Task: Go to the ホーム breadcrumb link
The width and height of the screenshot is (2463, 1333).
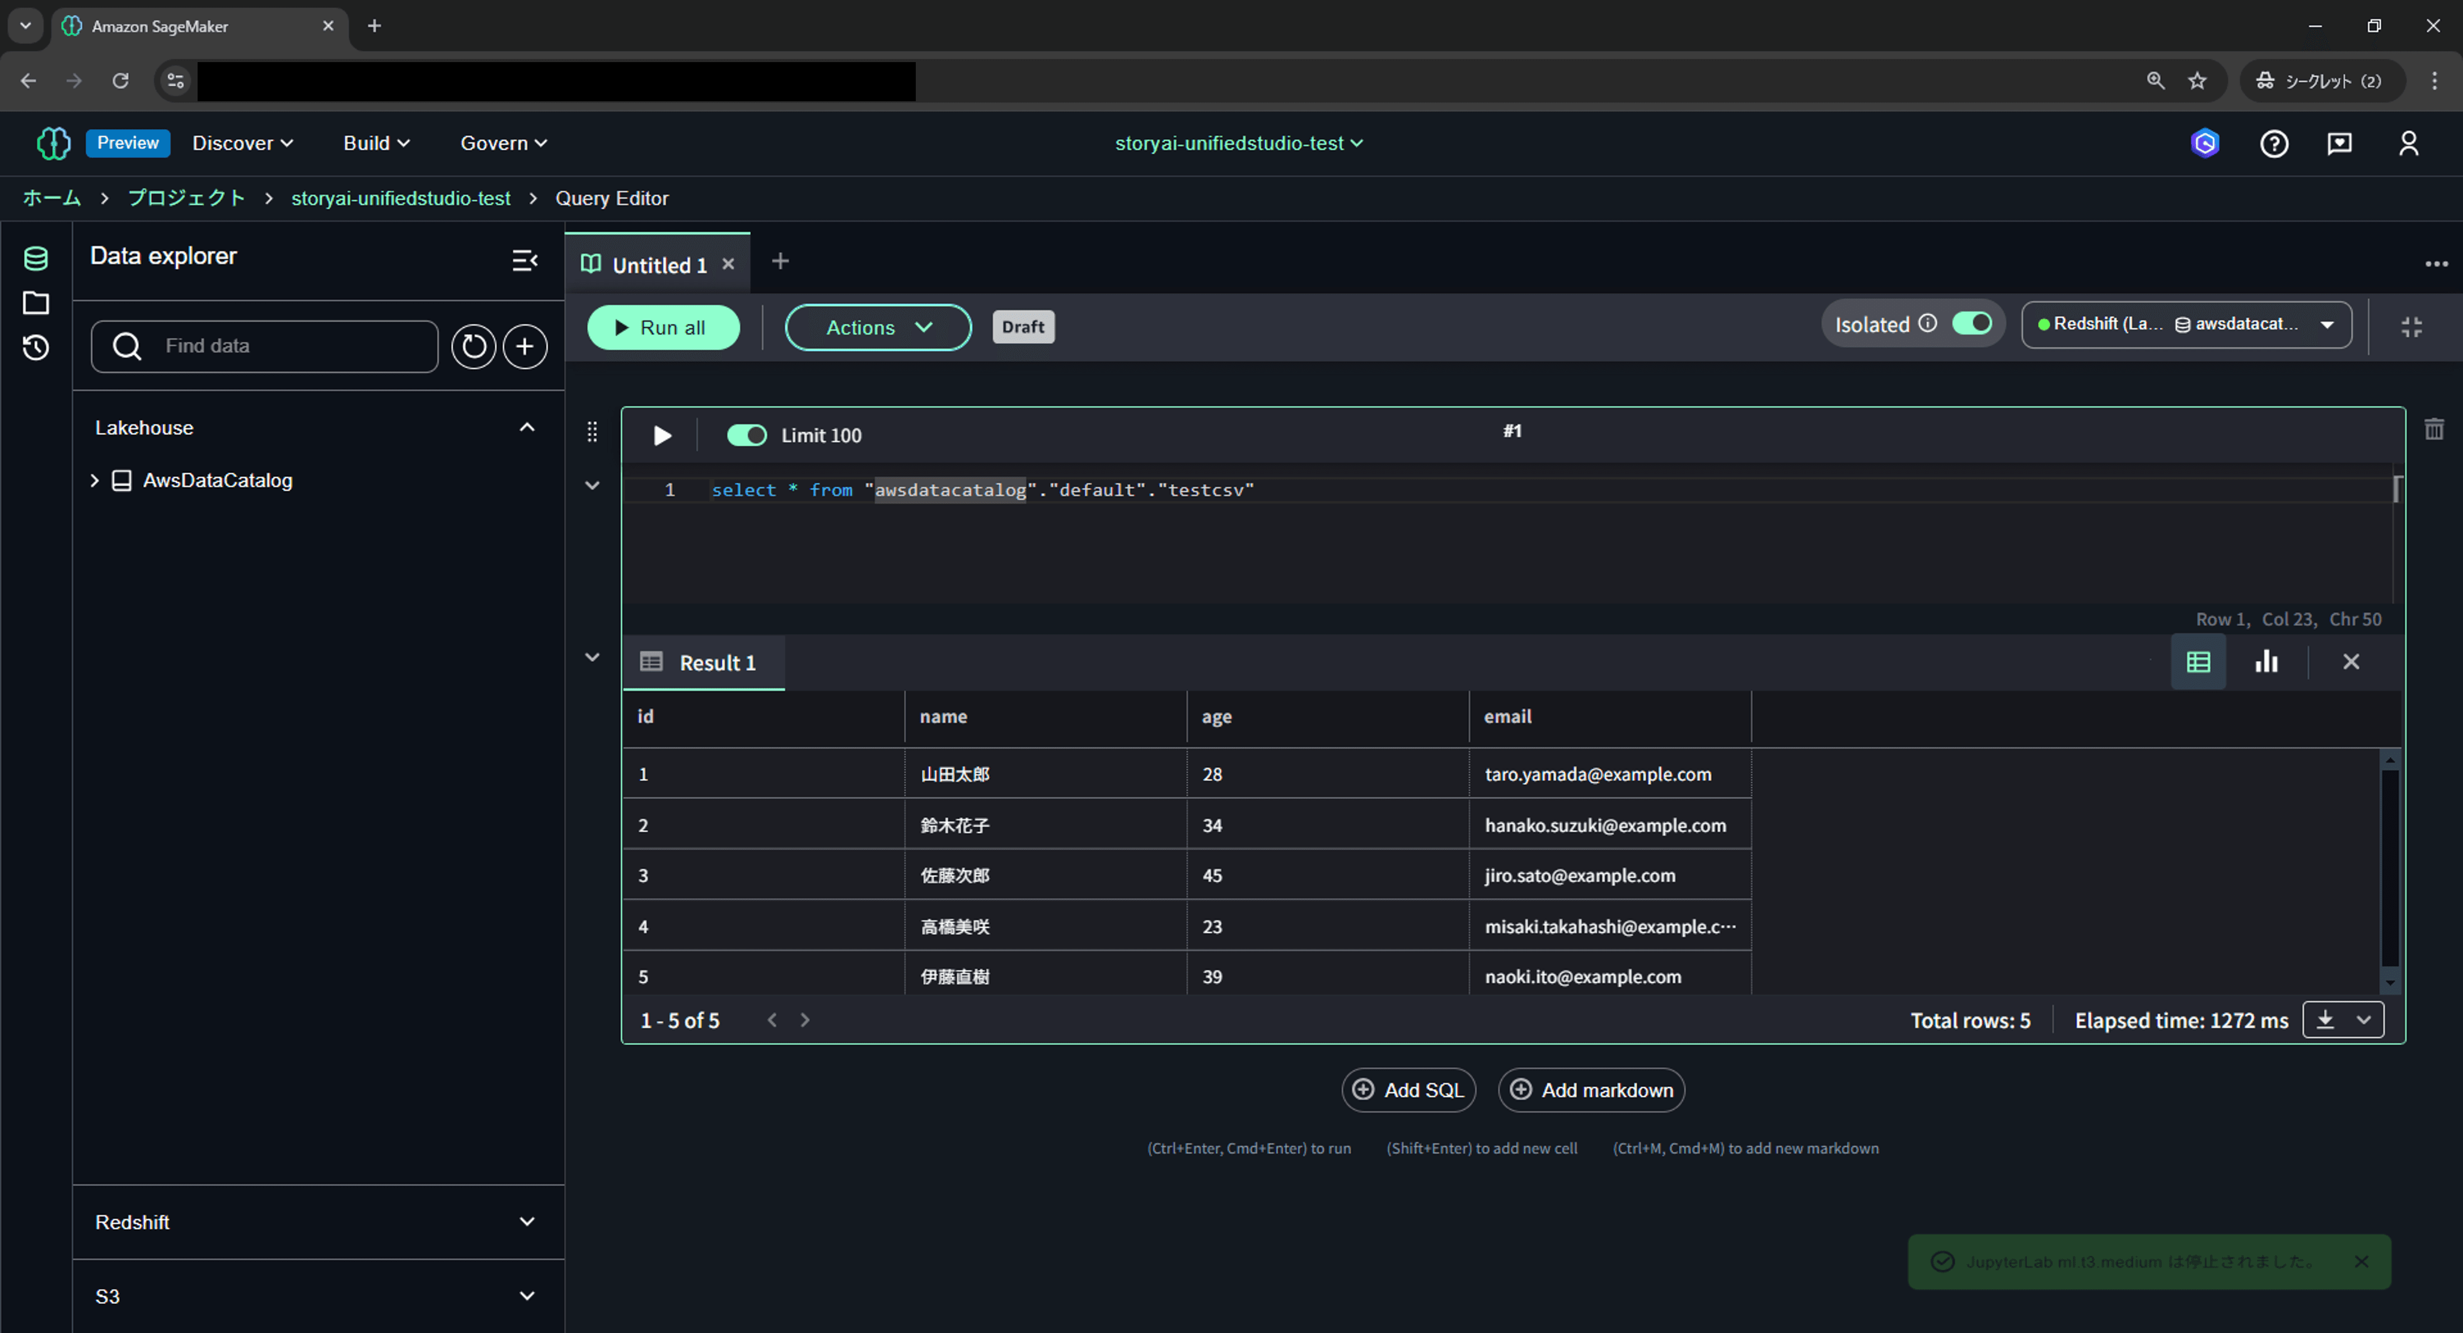Action: pyautogui.click(x=51, y=198)
